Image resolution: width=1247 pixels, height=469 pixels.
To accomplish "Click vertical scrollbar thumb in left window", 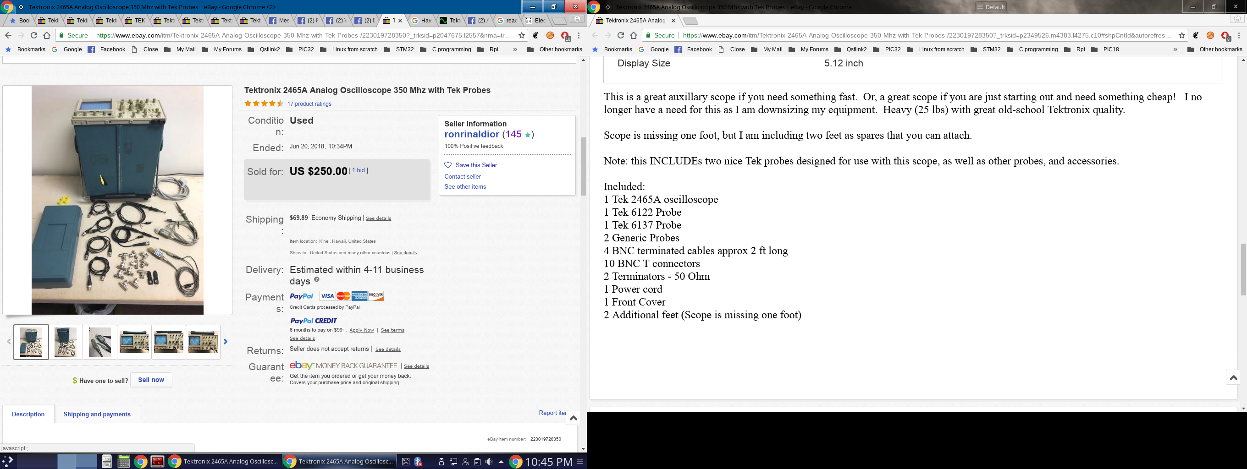I will click(x=583, y=166).
